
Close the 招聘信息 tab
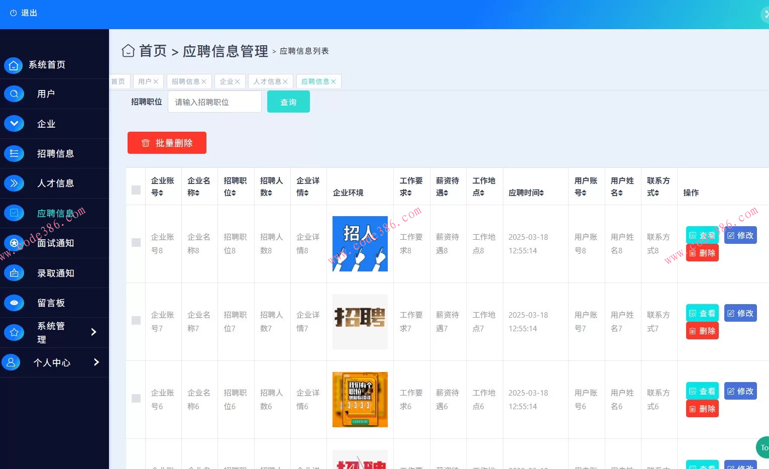click(205, 81)
